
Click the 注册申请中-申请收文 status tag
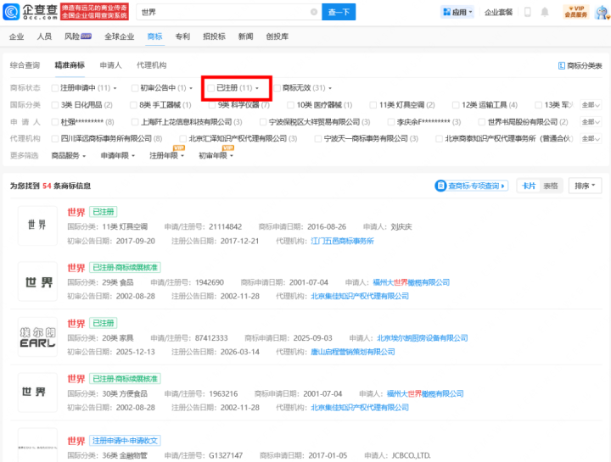[x=125, y=441]
